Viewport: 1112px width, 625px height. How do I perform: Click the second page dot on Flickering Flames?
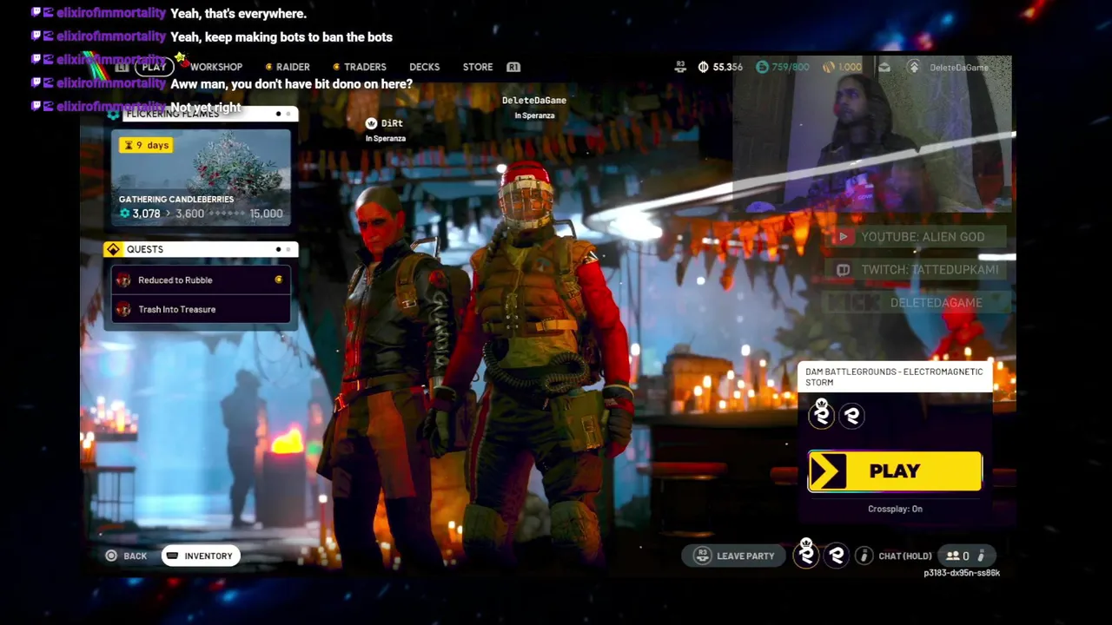click(288, 114)
